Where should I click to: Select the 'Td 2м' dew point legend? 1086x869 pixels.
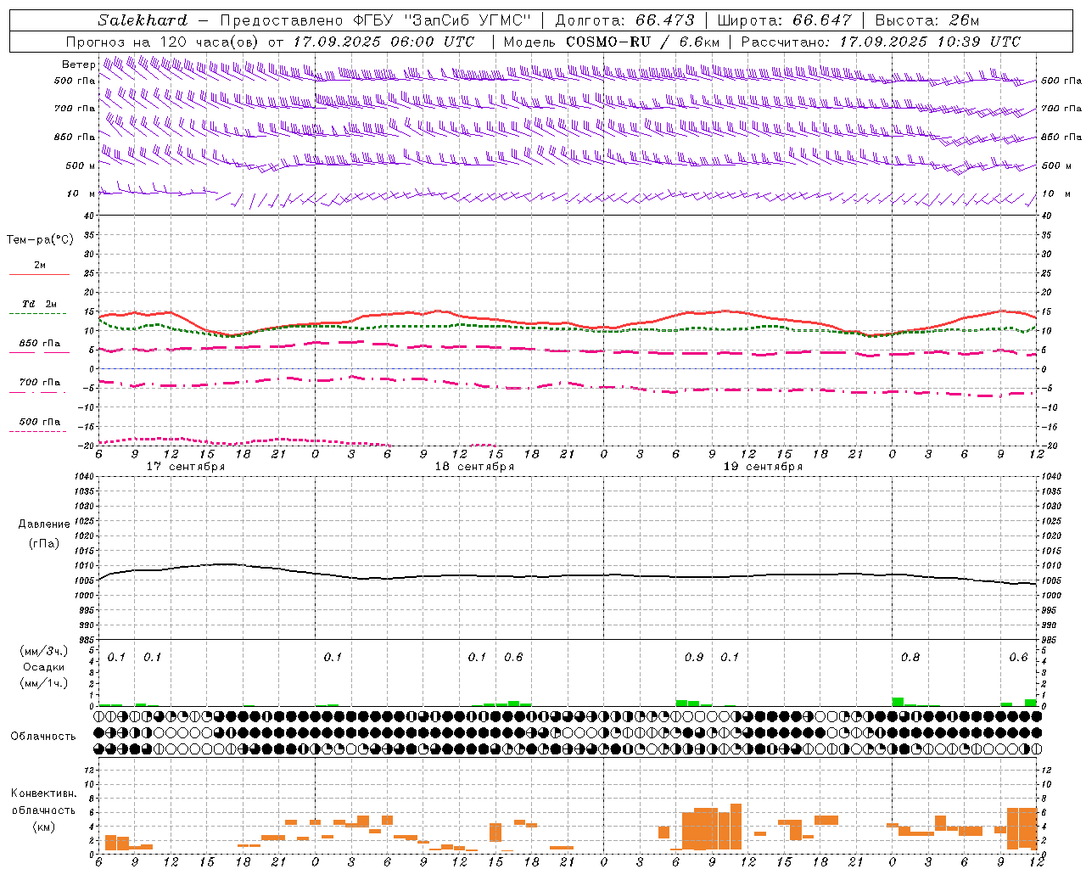(x=40, y=304)
